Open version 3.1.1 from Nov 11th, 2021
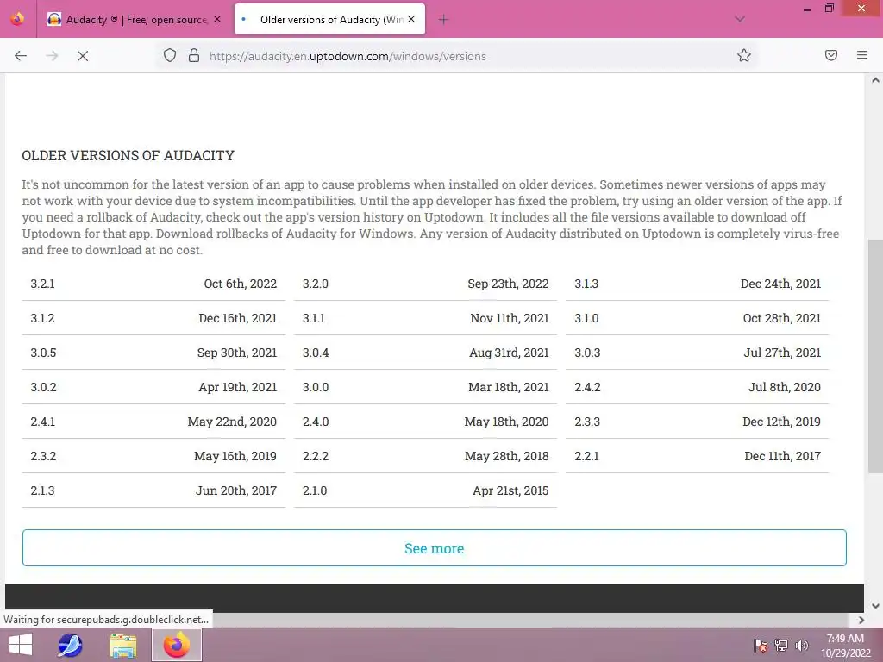The width and height of the screenshot is (883, 662). tap(426, 318)
